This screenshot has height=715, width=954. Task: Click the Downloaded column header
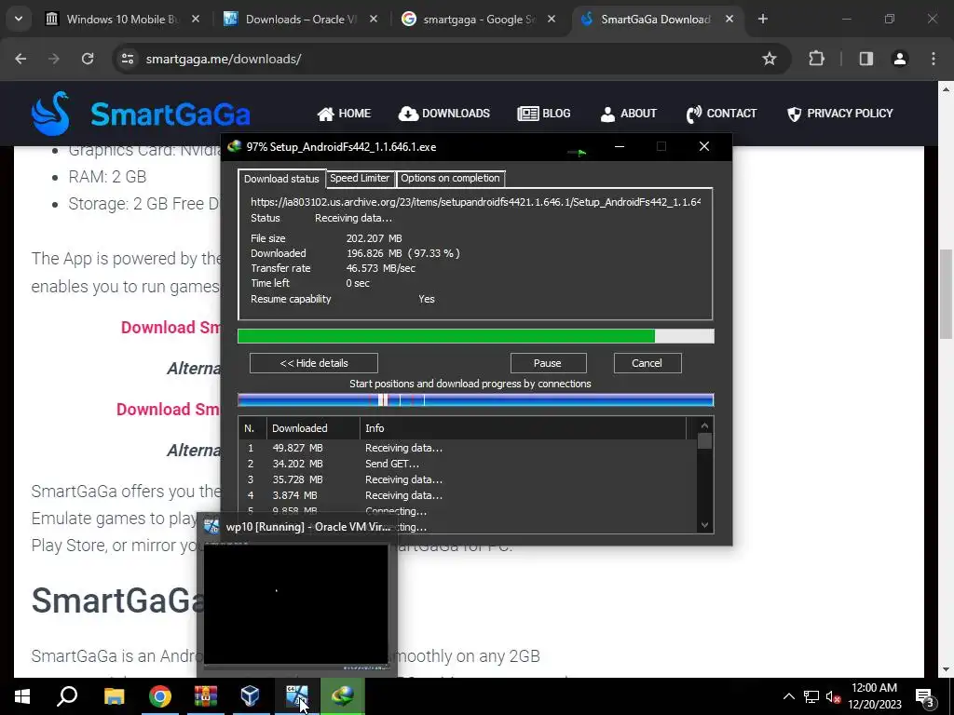(x=313, y=428)
